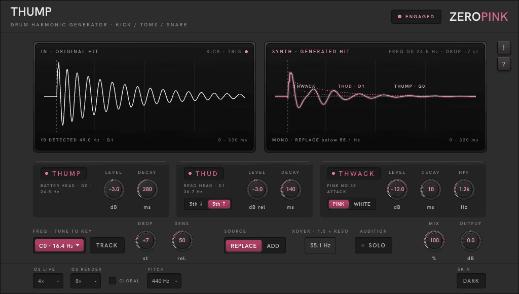Click the ZEROPINK brand logo
Image resolution: width=519 pixels, height=294 pixels.
[x=478, y=17]
